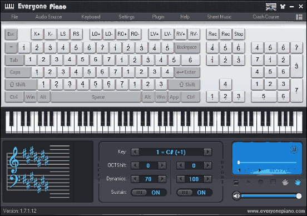The height and width of the screenshot is (216, 307).
Task: Increase the right-hand Dynamics from 100
Action: [208, 179]
